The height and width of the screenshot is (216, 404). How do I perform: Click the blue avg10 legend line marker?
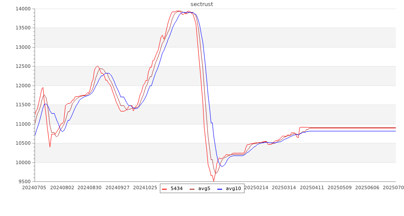(x=220, y=189)
